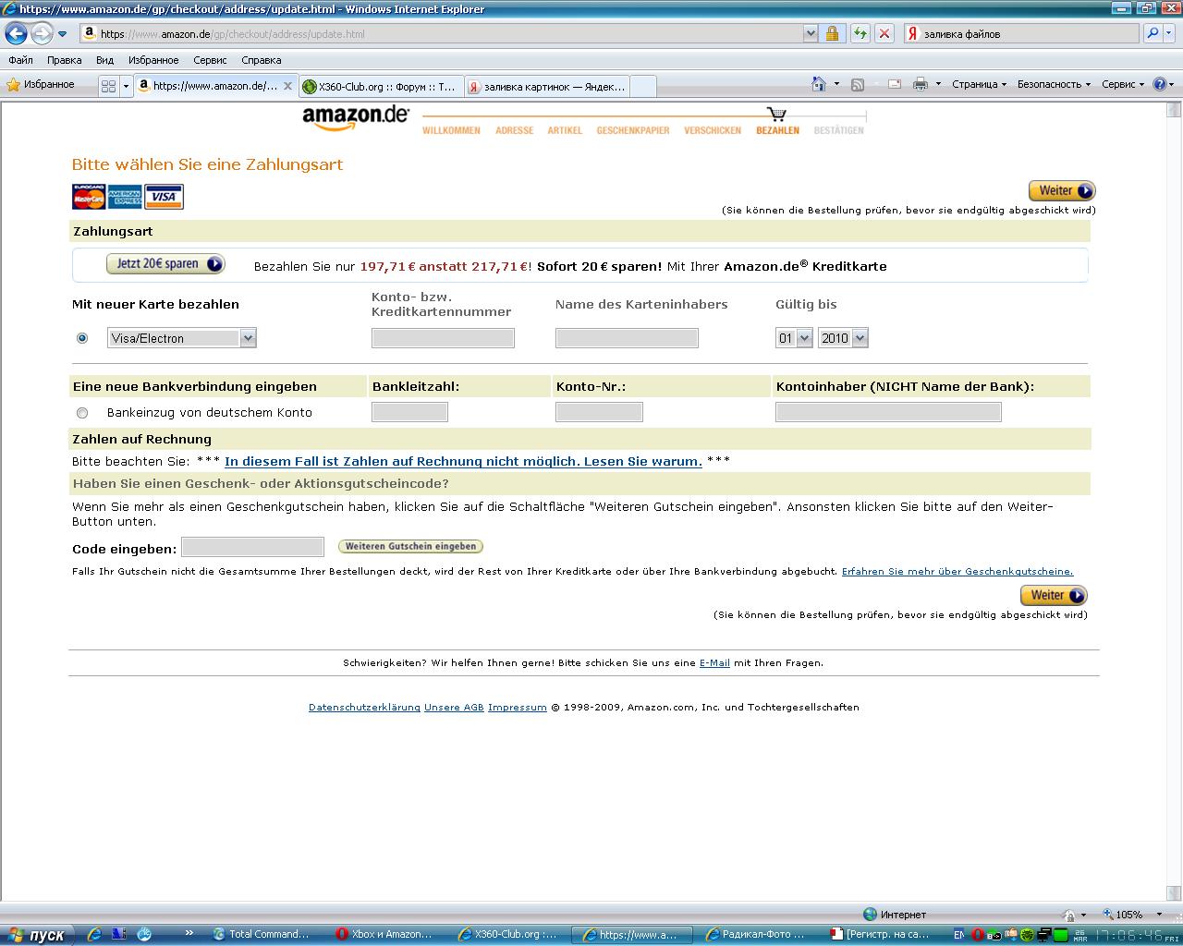1183x946 pixels.
Task: Open the recent pages dropdown arrow
Action: pos(63,34)
